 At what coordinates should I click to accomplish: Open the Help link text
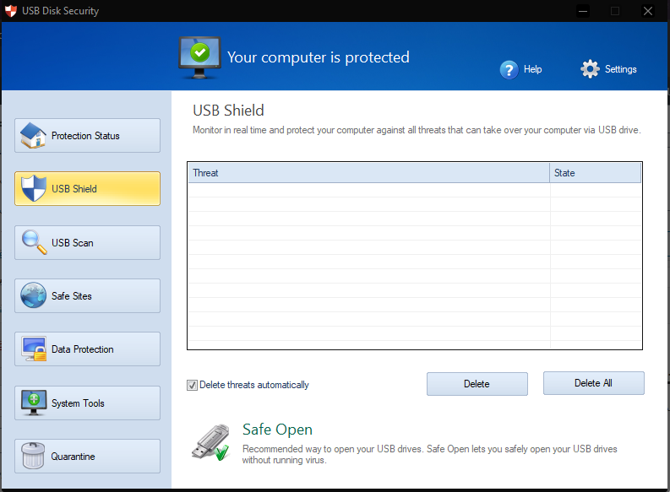[532, 69]
